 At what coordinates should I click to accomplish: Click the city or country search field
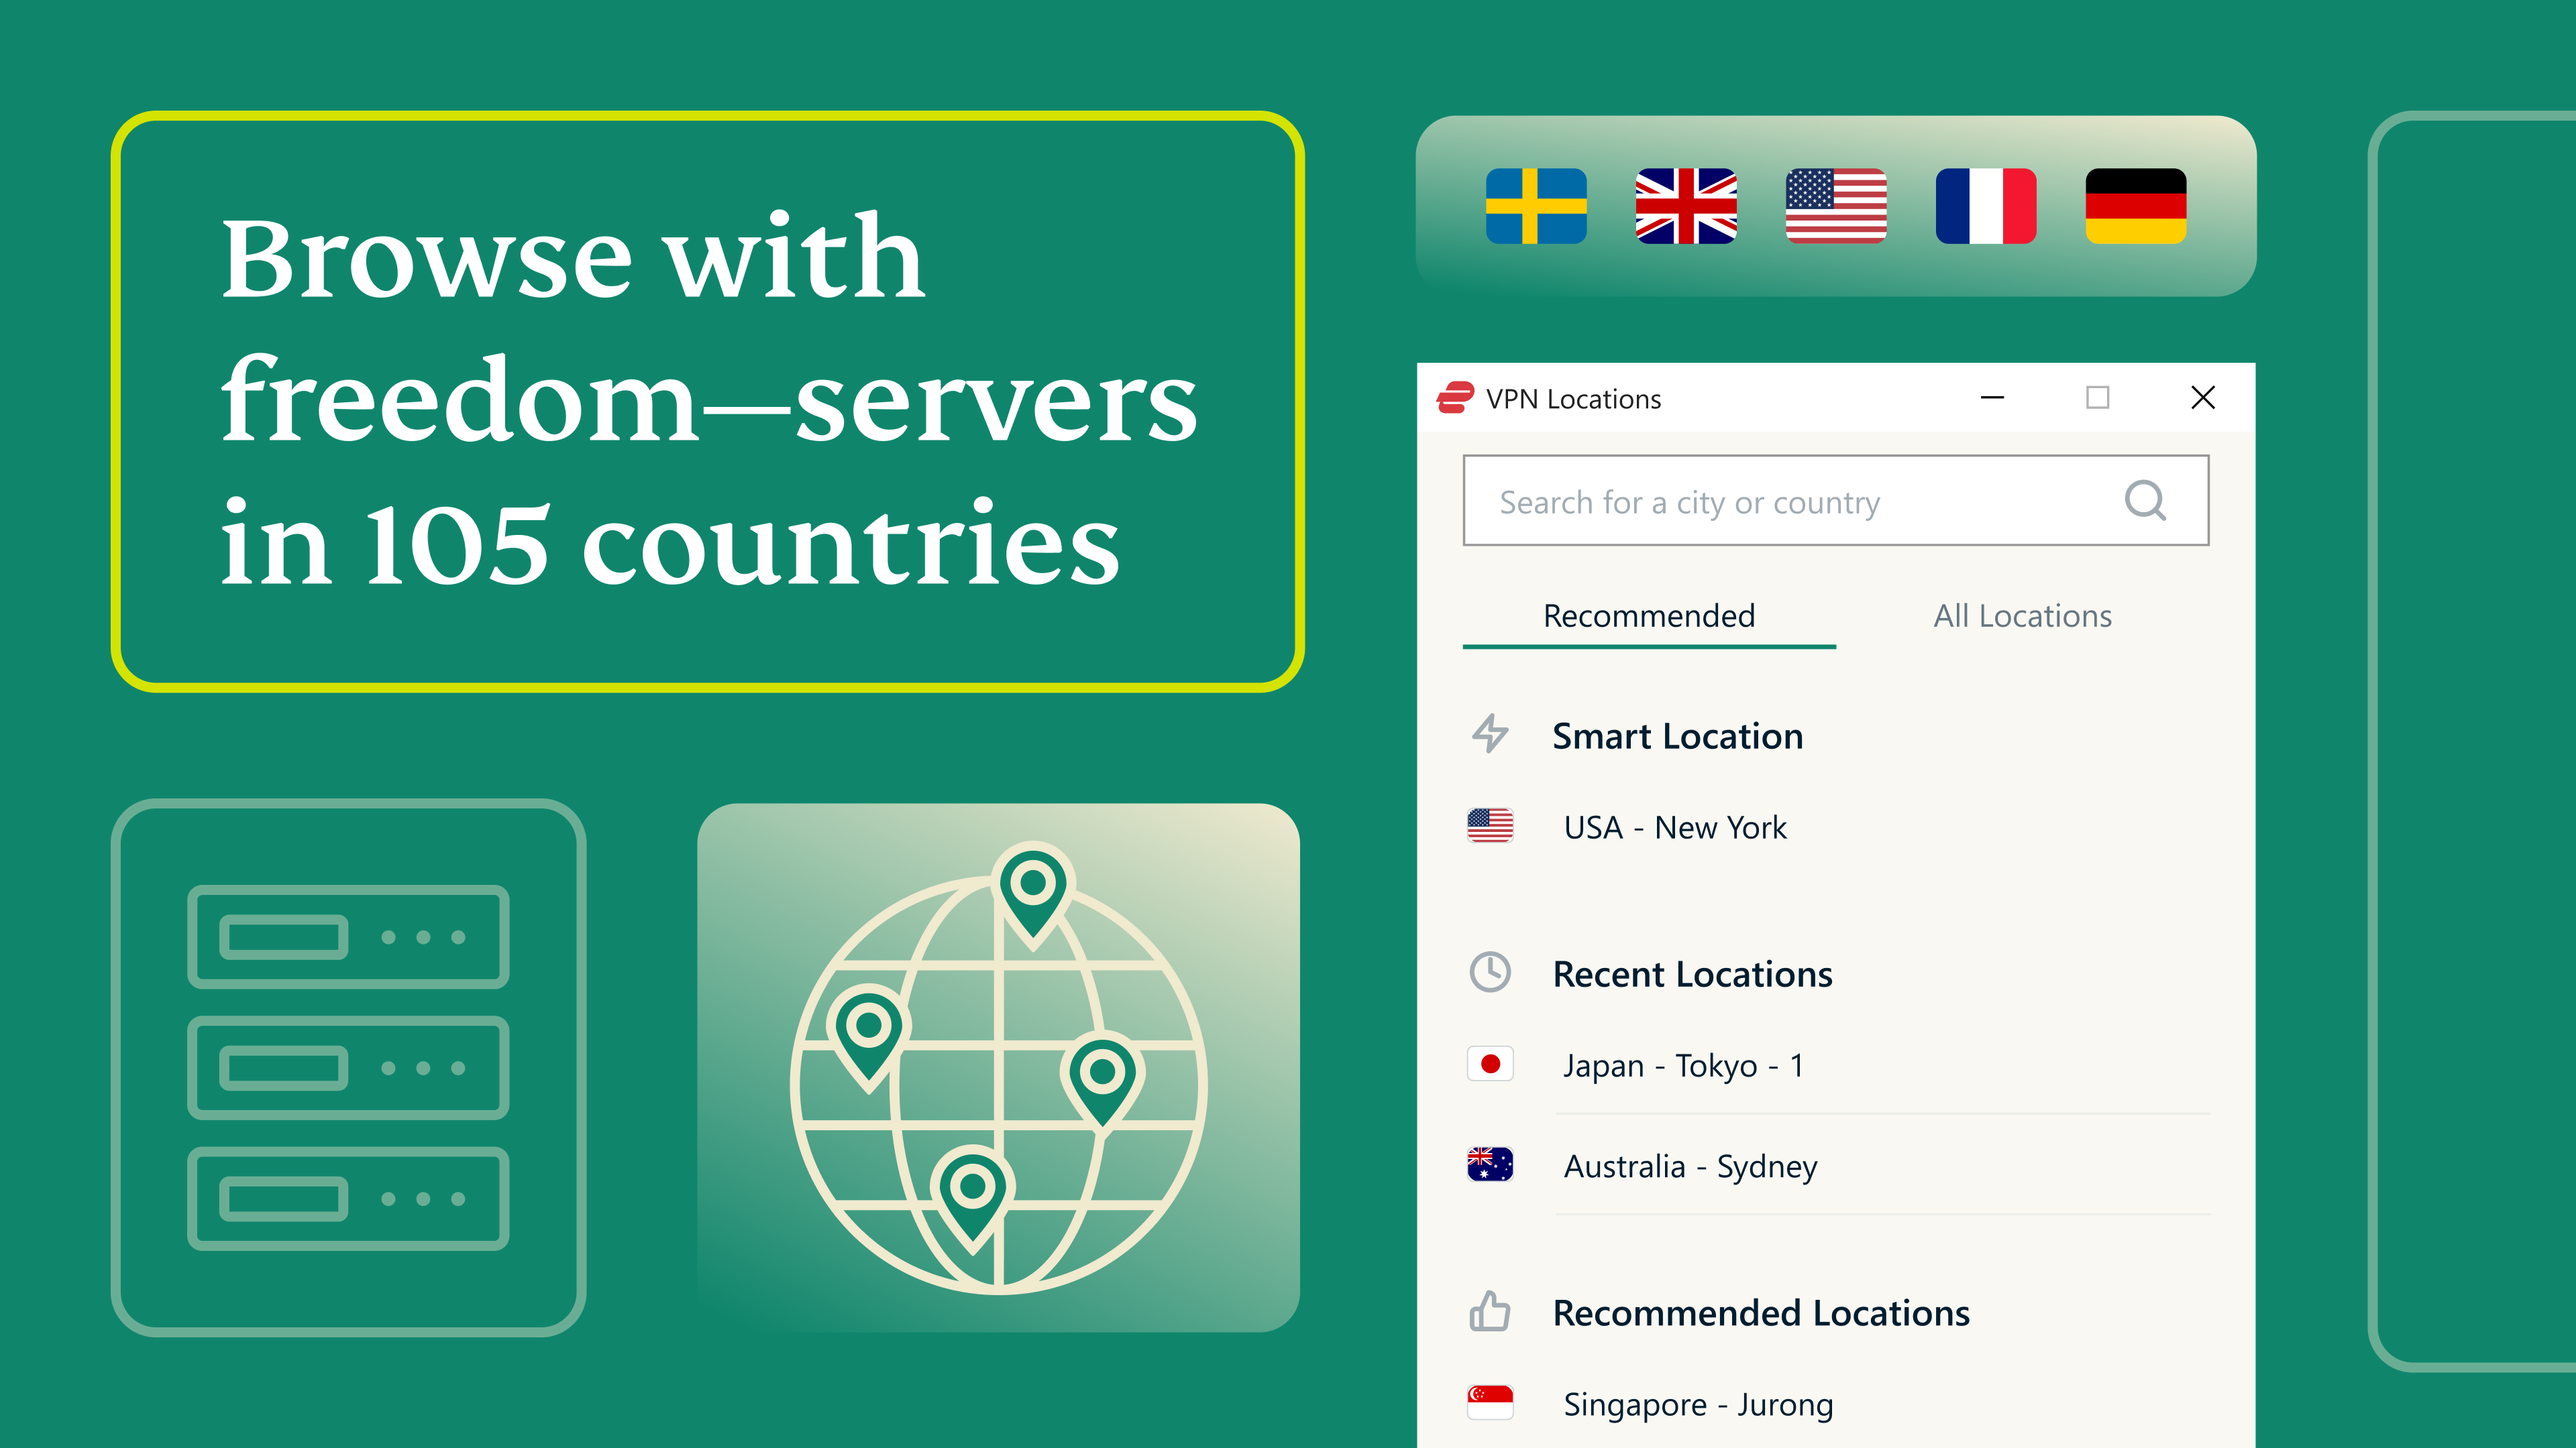pos(1800,501)
